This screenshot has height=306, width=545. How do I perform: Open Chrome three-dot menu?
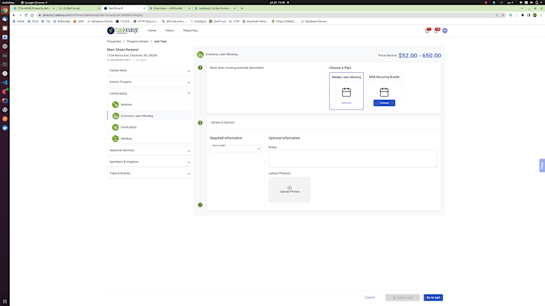(x=541, y=15)
